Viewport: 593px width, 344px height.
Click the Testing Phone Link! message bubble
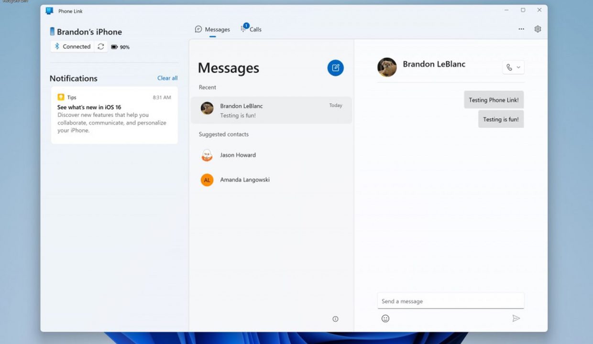[494, 100]
